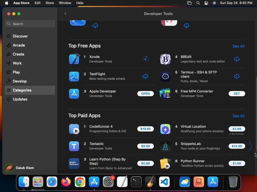Buy Python Runner for $1.99
Viewport: 257px width, 192px height.
click(237, 163)
